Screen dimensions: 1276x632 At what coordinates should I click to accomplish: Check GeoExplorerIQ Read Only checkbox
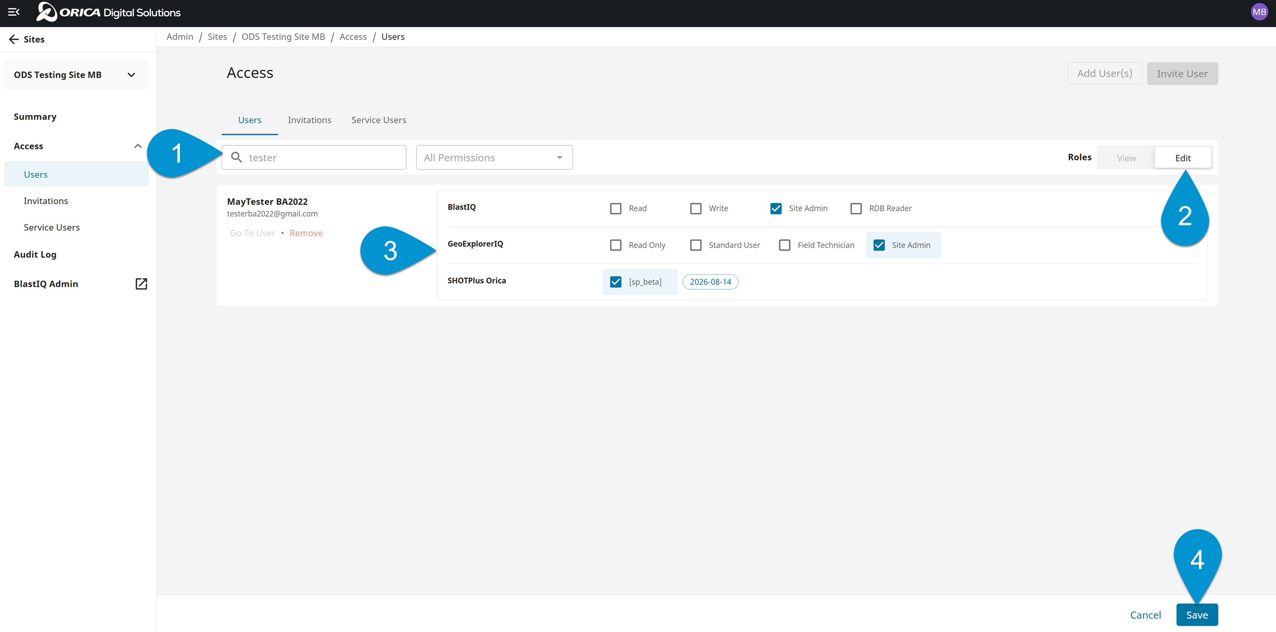point(616,245)
